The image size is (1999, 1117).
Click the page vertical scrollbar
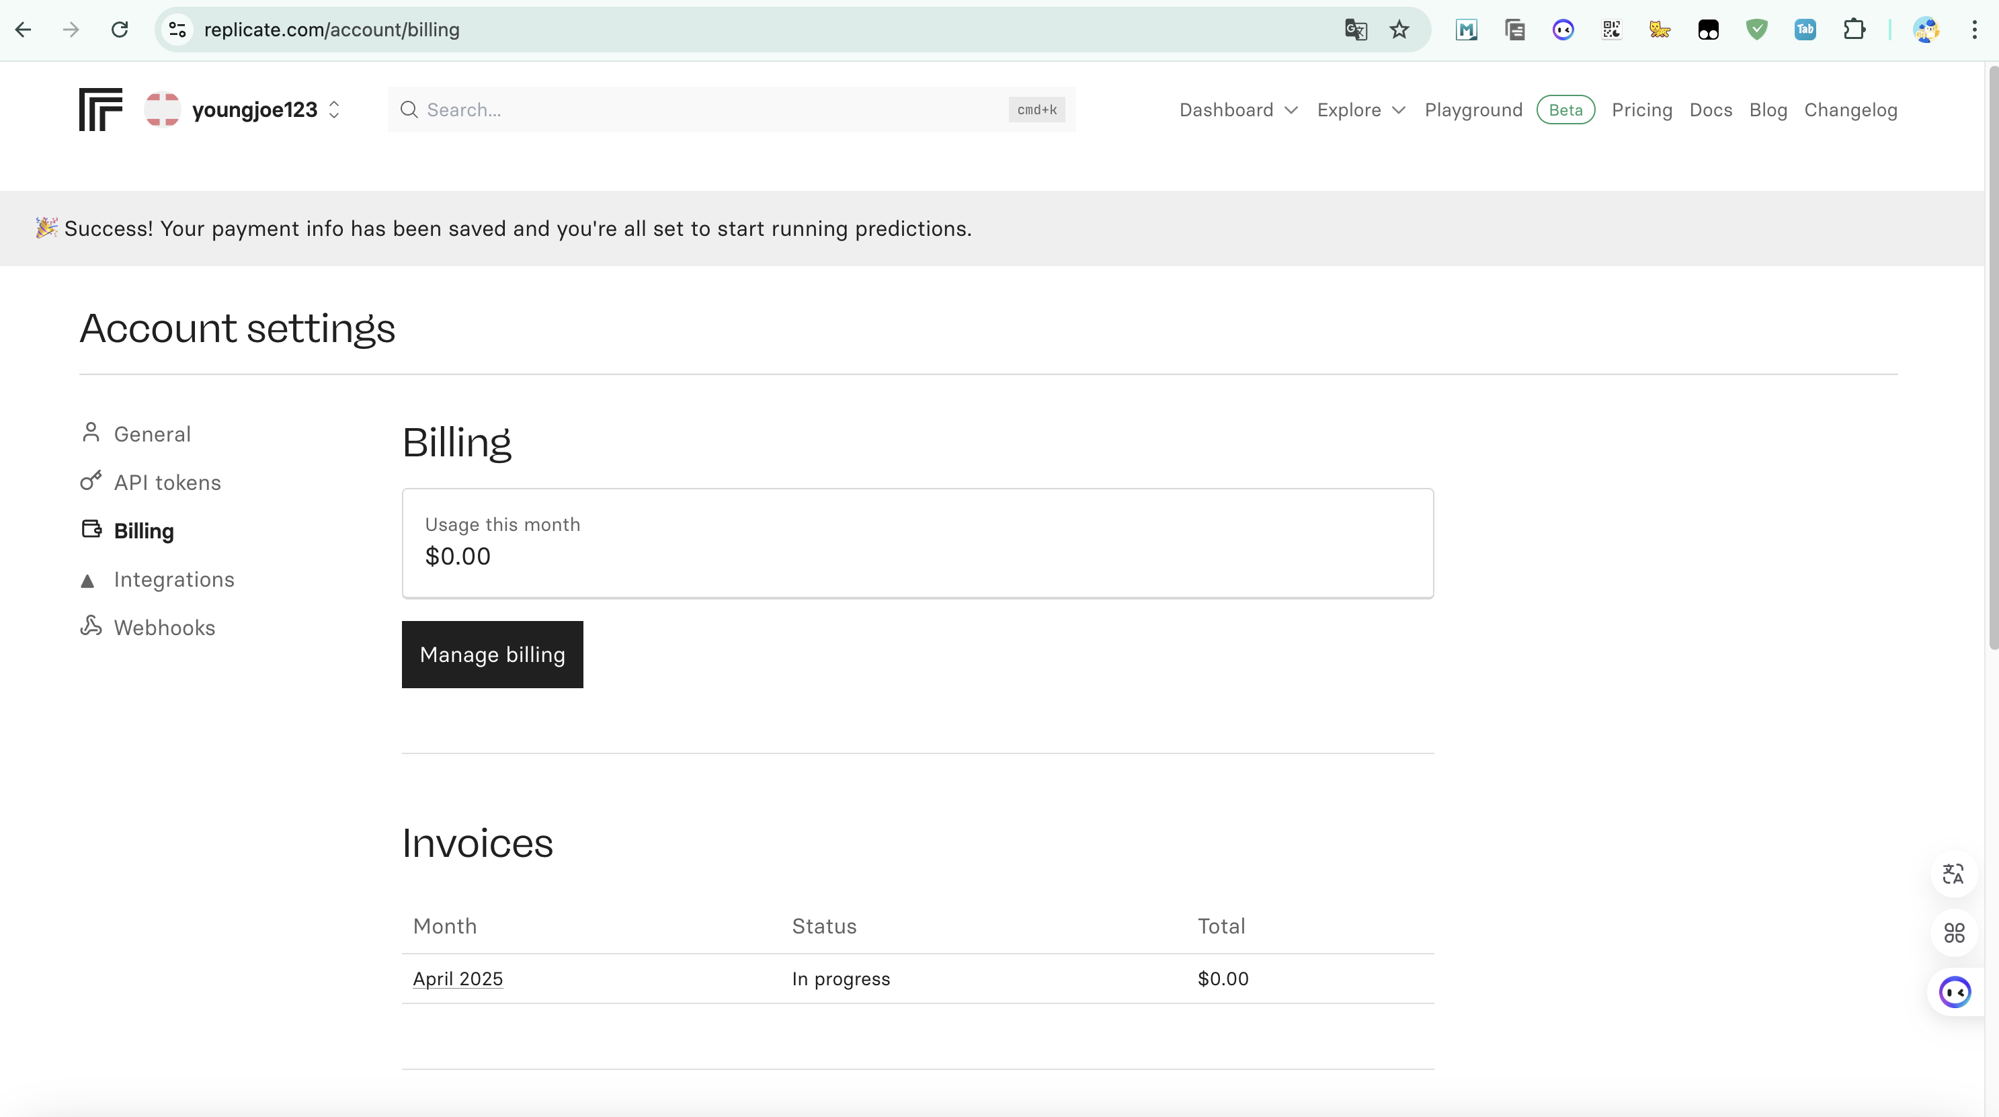pyautogui.click(x=1992, y=357)
